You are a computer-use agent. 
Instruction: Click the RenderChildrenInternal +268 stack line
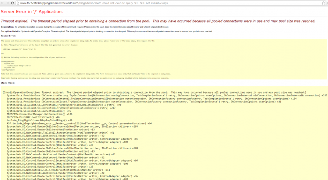click(72, 127)
